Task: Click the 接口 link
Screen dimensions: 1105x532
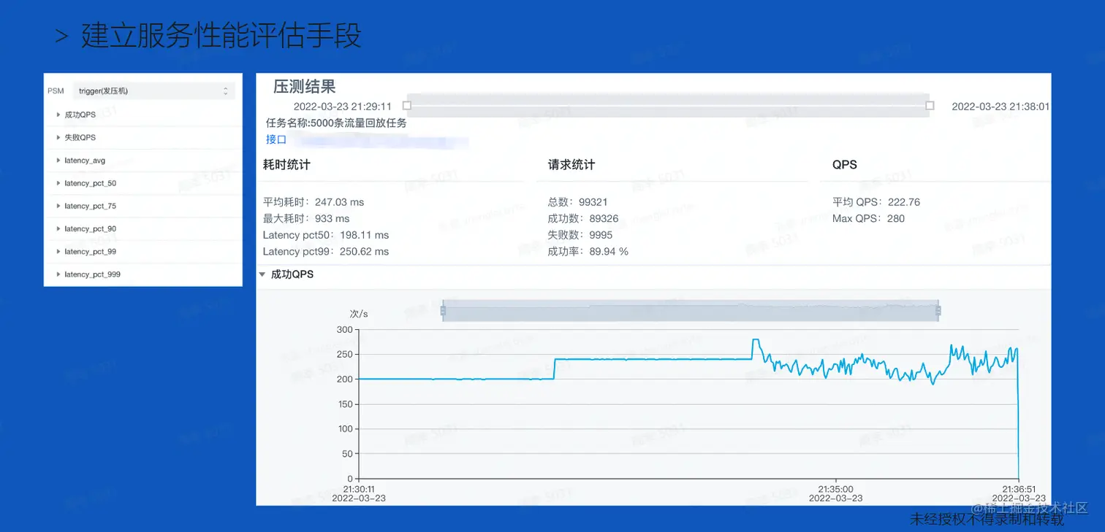Action: tap(276, 139)
